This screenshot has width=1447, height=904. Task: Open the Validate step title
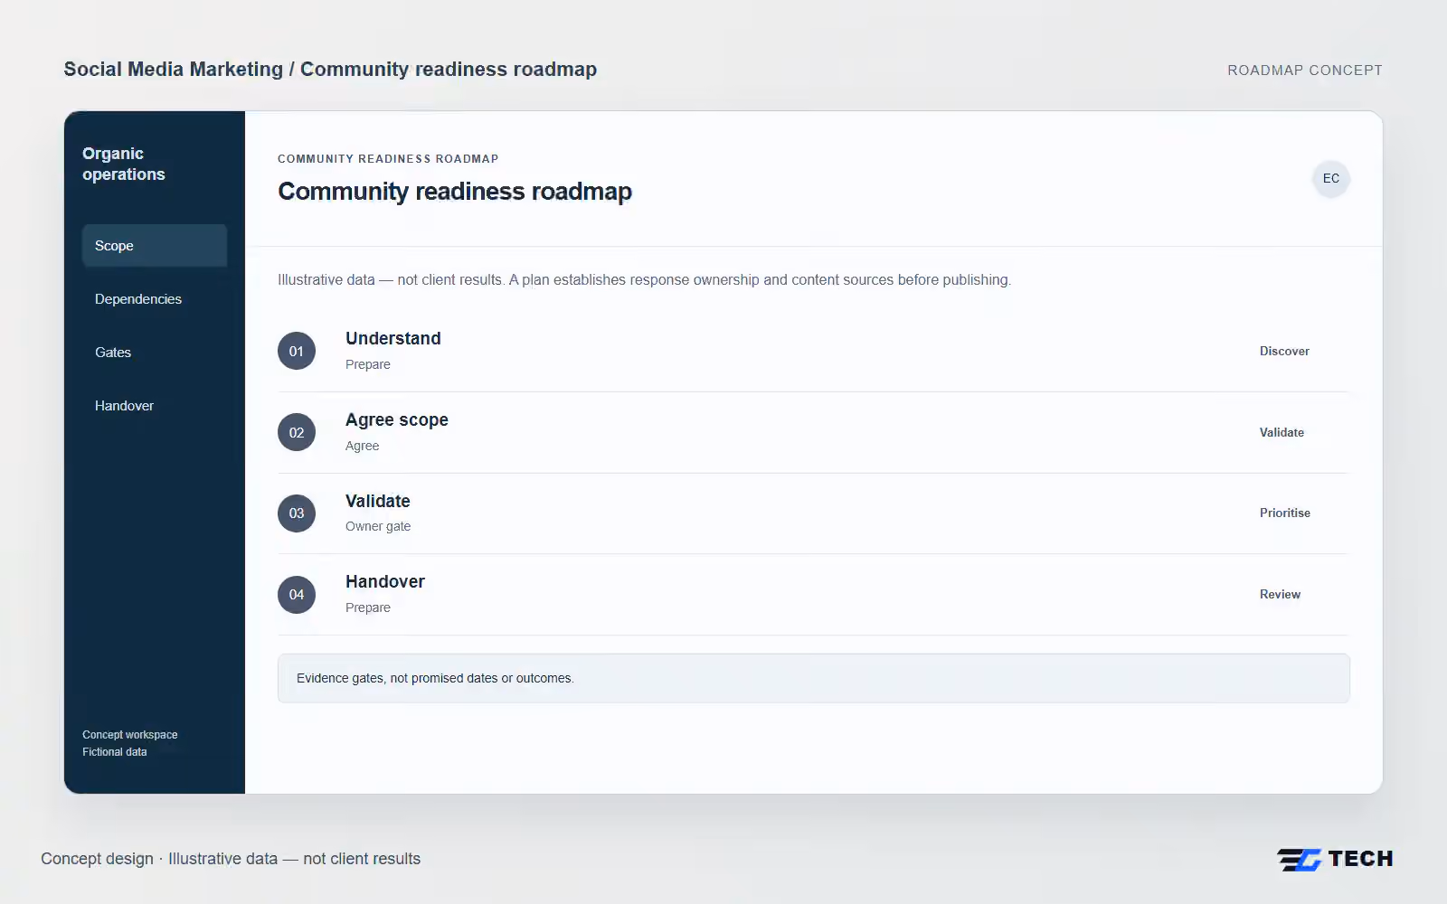tap(378, 501)
